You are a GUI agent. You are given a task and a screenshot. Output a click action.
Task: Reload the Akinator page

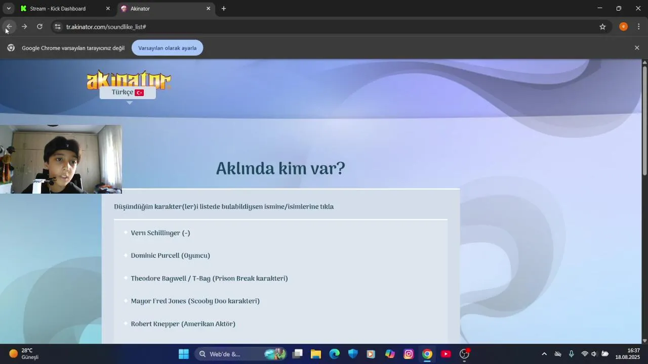click(x=39, y=27)
